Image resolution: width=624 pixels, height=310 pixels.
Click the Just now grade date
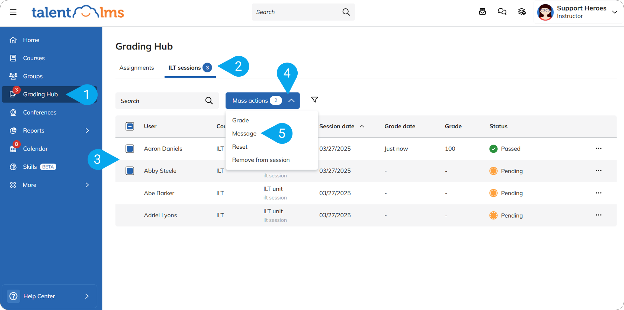coord(396,149)
